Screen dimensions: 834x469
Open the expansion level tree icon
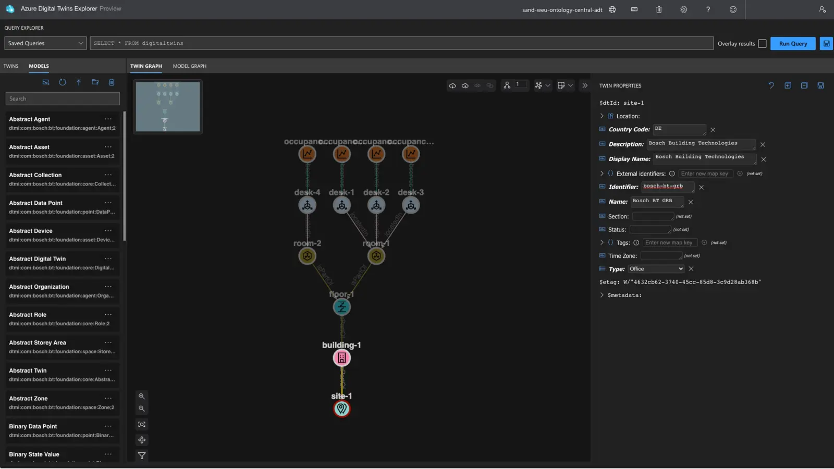click(x=507, y=85)
